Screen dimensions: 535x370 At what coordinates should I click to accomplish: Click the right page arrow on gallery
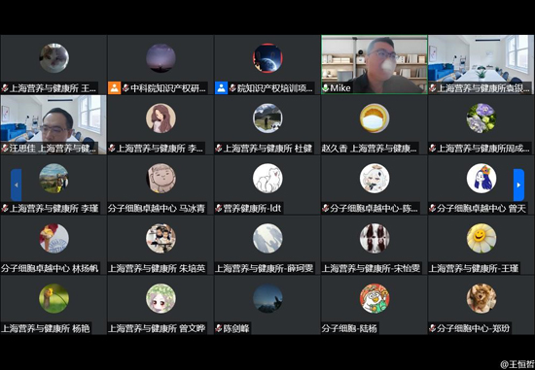click(518, 185)
